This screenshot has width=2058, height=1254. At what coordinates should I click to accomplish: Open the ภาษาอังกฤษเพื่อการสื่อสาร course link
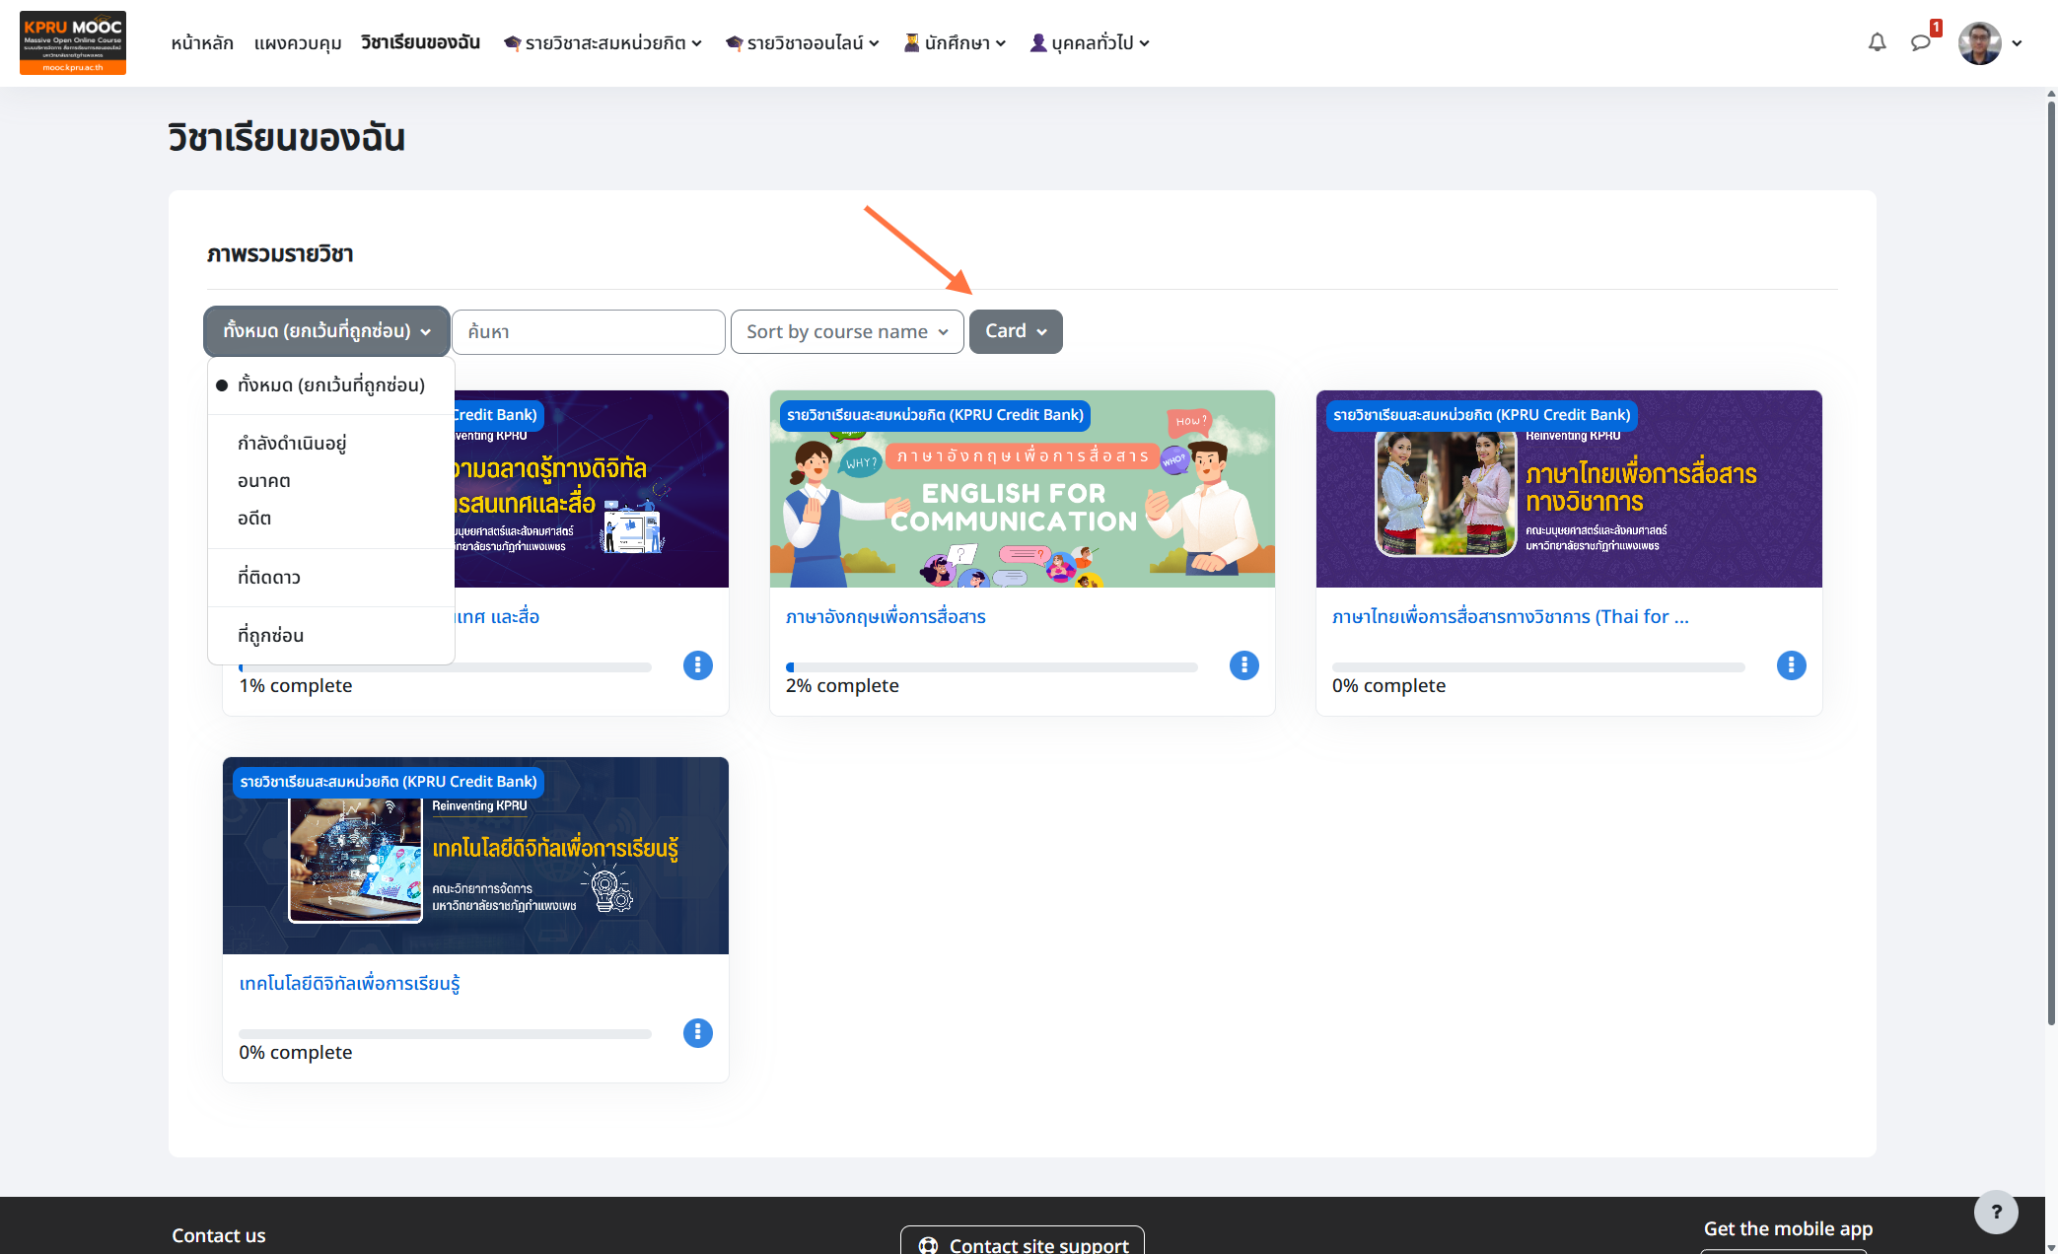click(x=886, y=617)
